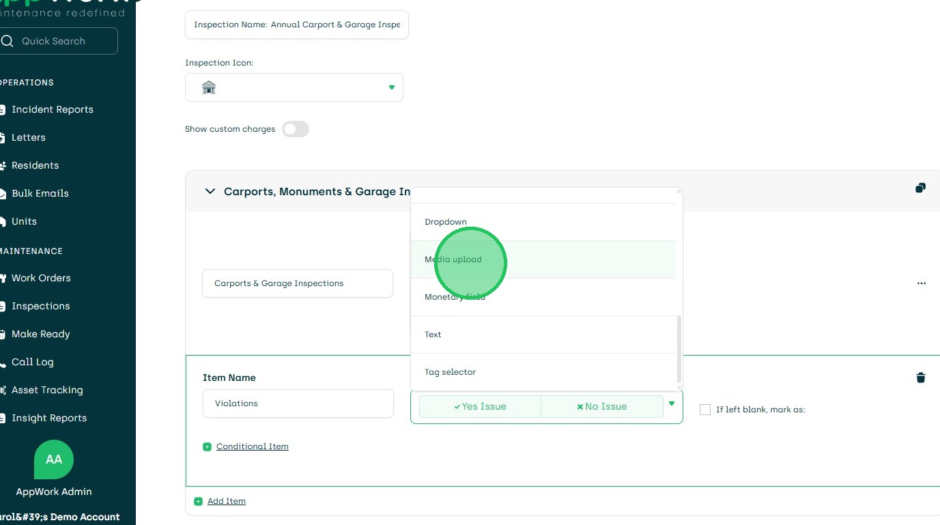Open the three-dot options menu icon
940x525 pixels.
[x=921, y=283]
